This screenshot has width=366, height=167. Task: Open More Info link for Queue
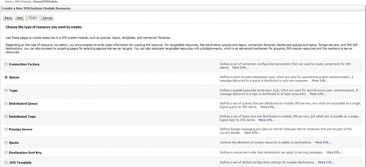coord(320,81)
